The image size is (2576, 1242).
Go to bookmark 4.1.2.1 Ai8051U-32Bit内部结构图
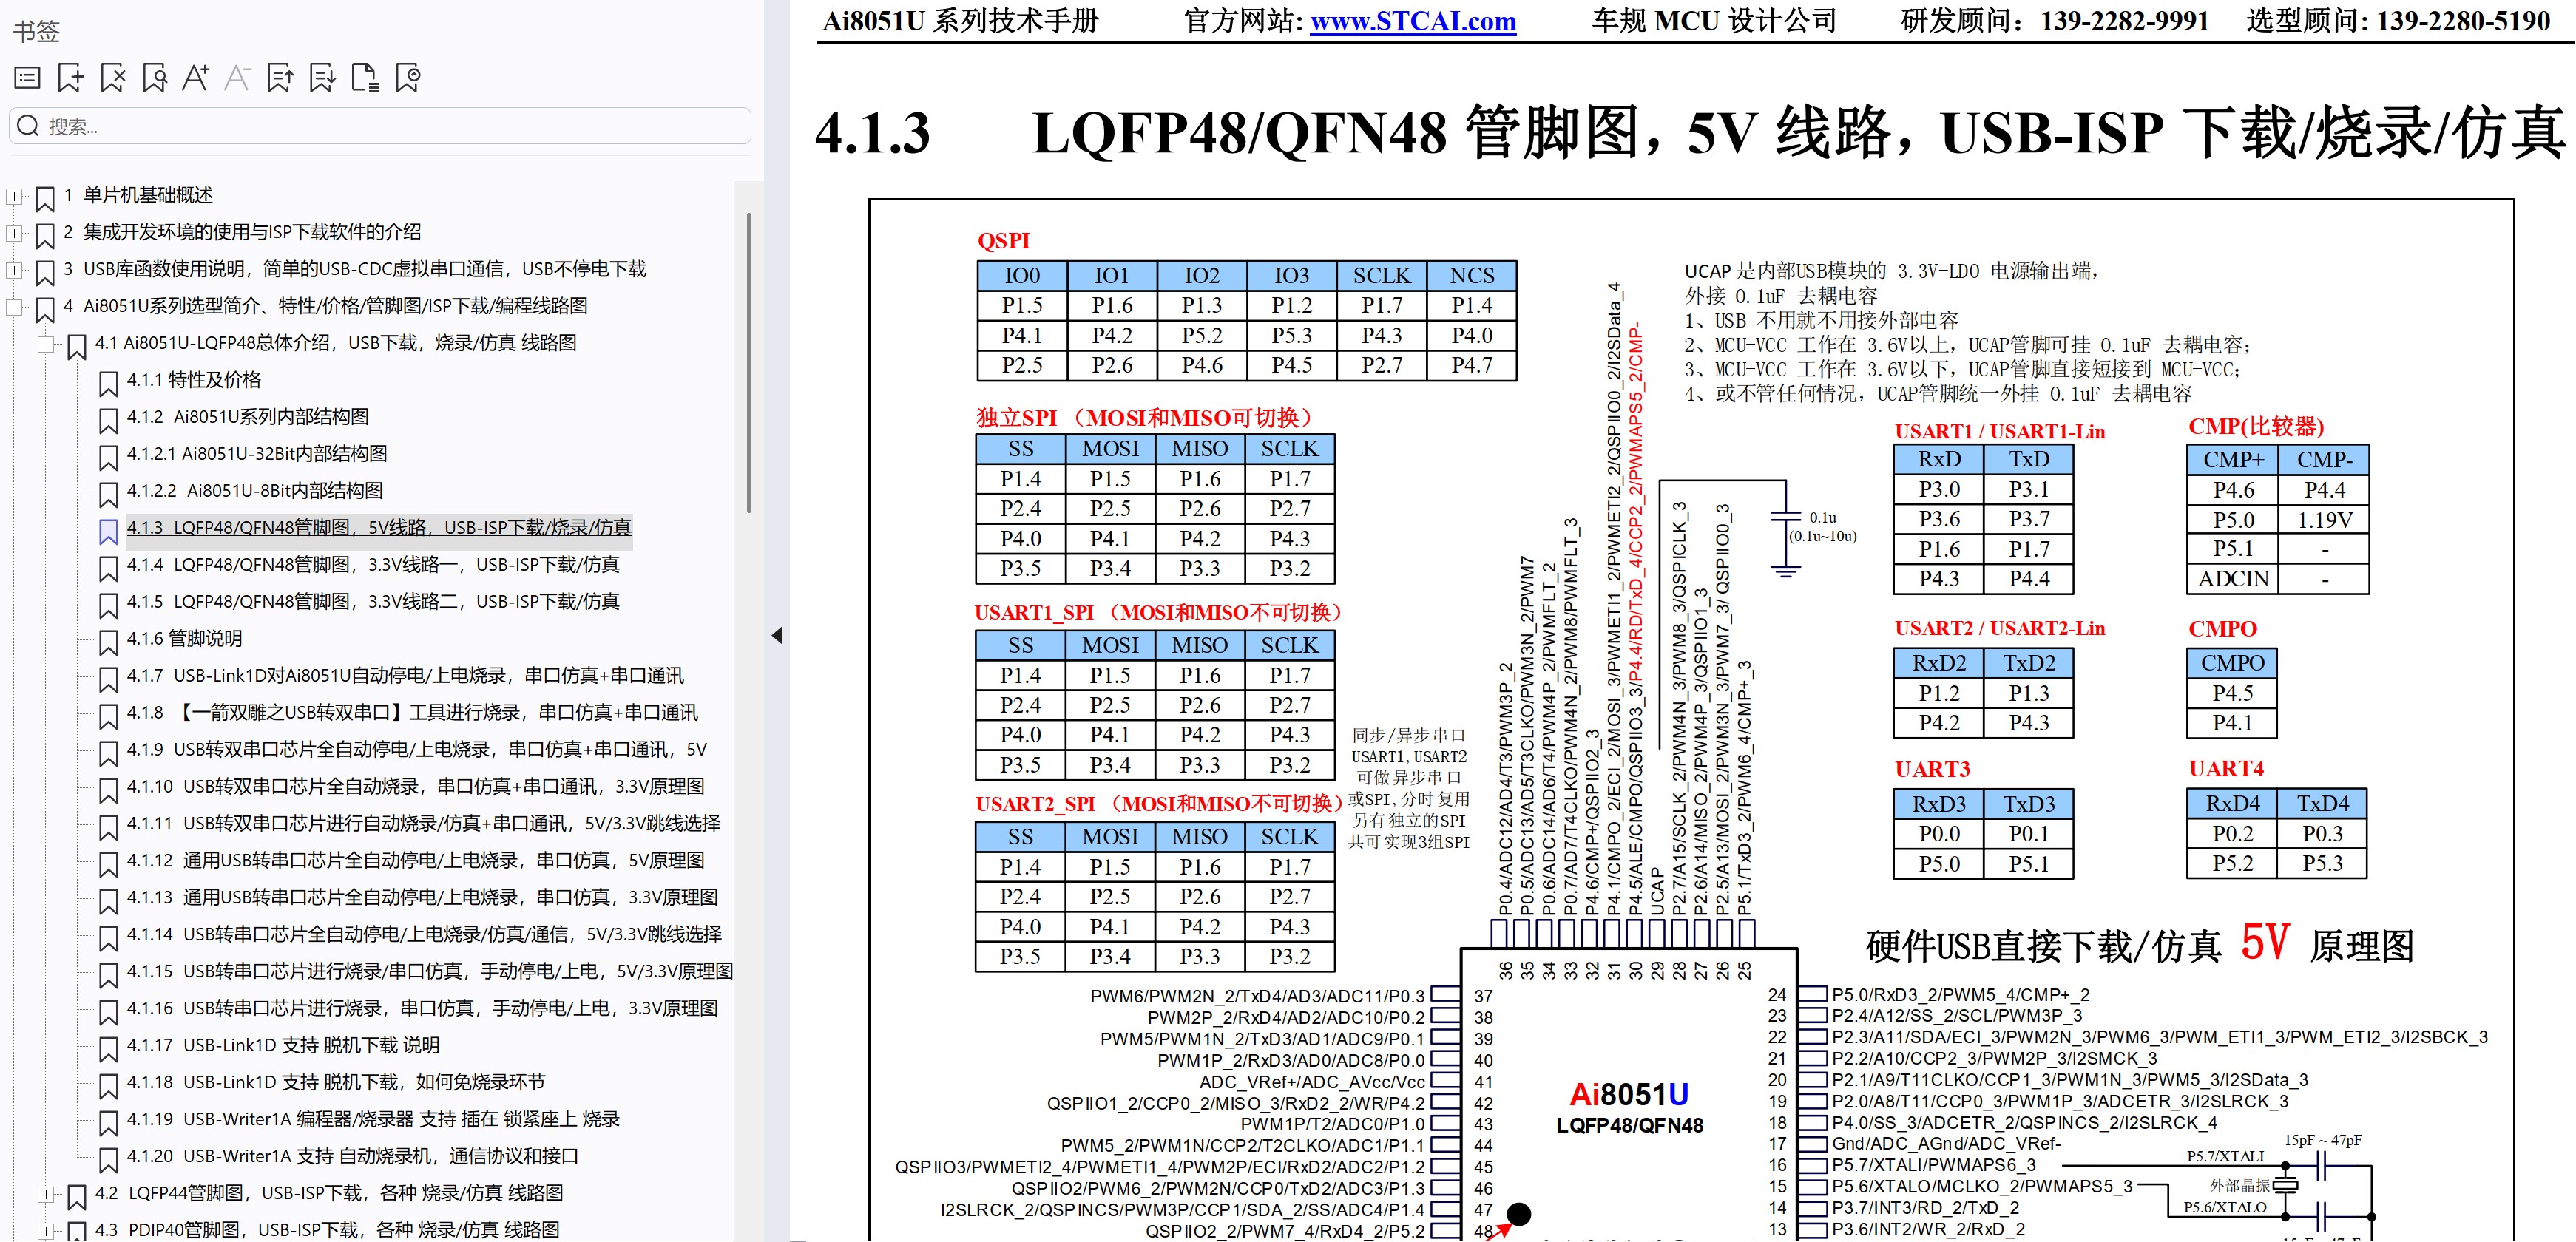click(256, 454)
